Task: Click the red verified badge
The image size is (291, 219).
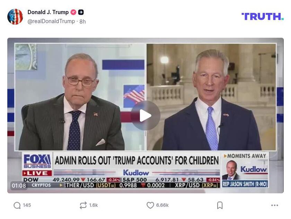Action: click(x=73, y=12)
